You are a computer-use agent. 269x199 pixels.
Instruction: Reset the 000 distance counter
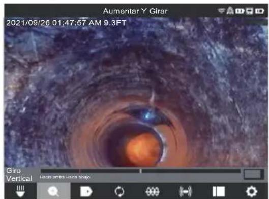[153, 191]
